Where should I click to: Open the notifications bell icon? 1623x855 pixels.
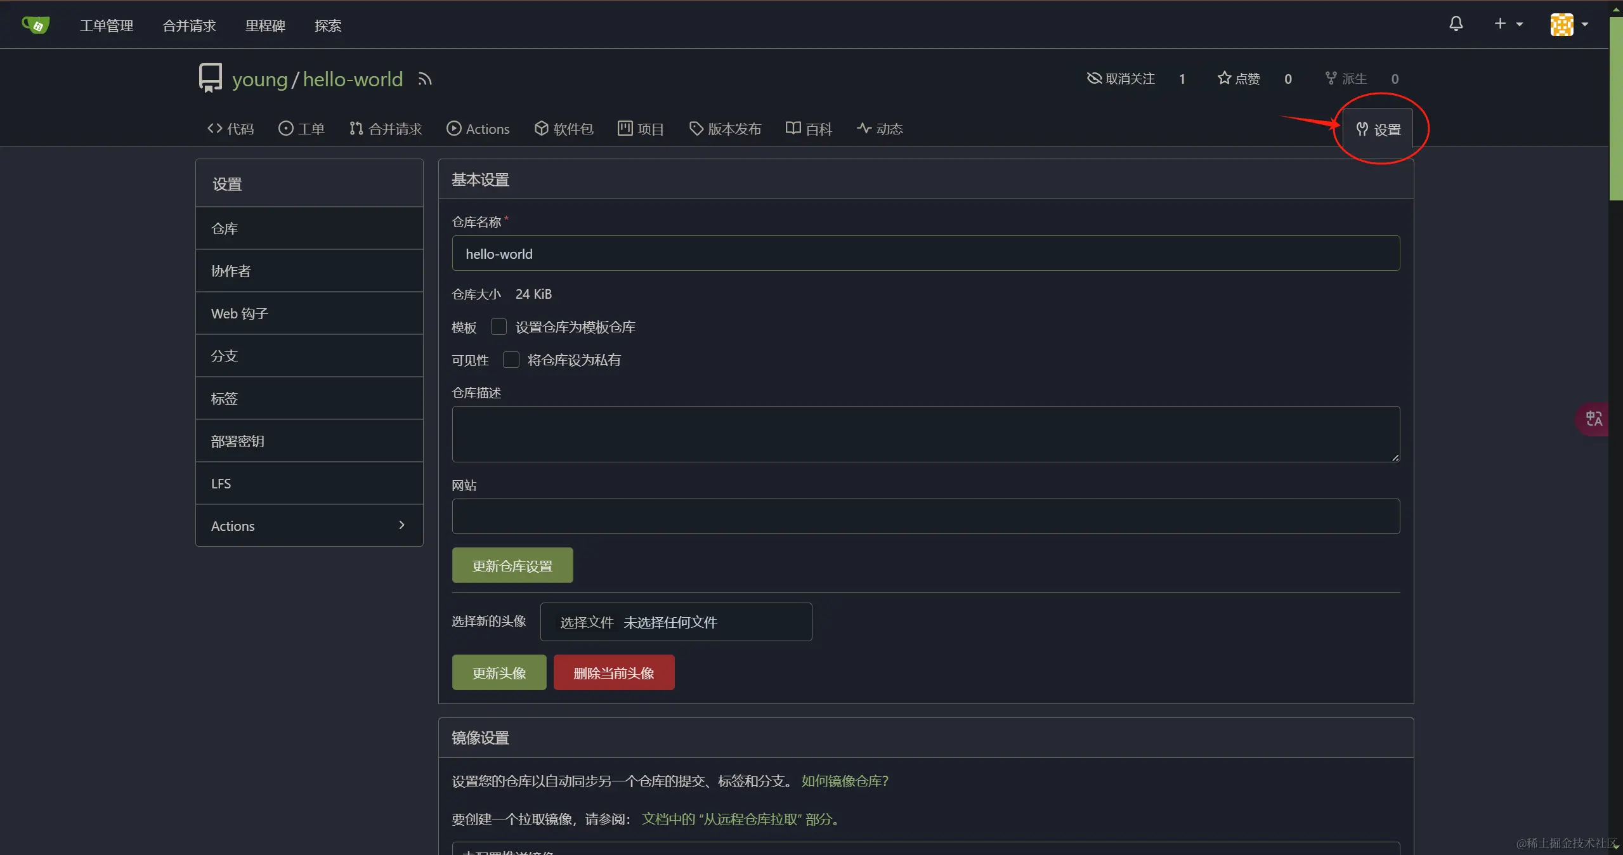click(x=1456, y=24)
